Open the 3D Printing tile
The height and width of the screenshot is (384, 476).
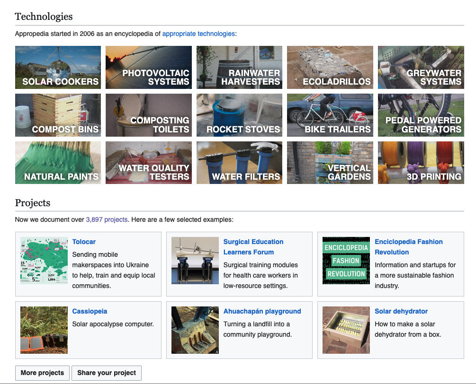pos(421,163)
